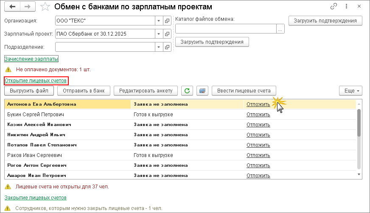Add form to favorites with star icon
Image resolution: width=370 pixels, height=213 pixels.
coord(44,7)
